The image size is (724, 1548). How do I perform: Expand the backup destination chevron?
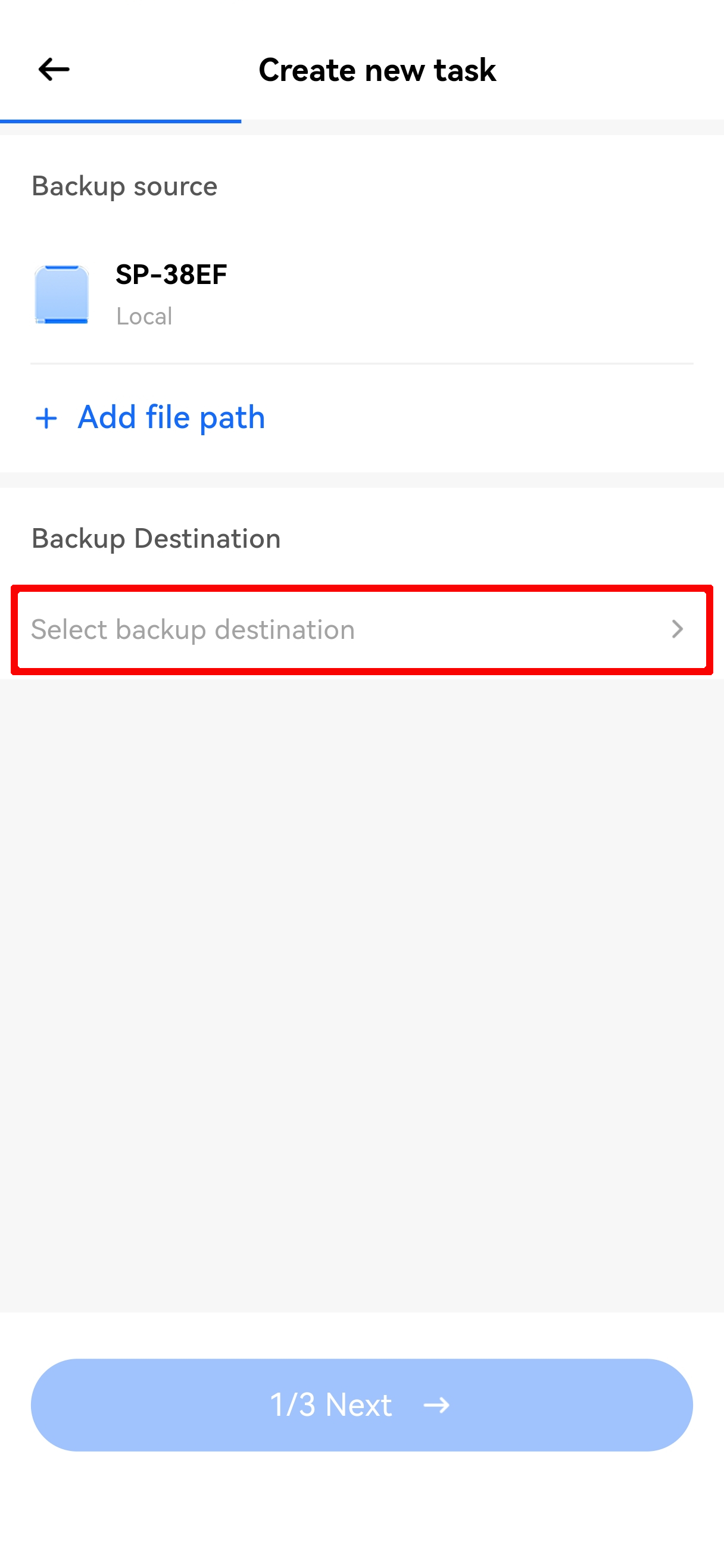pos(677,629)
